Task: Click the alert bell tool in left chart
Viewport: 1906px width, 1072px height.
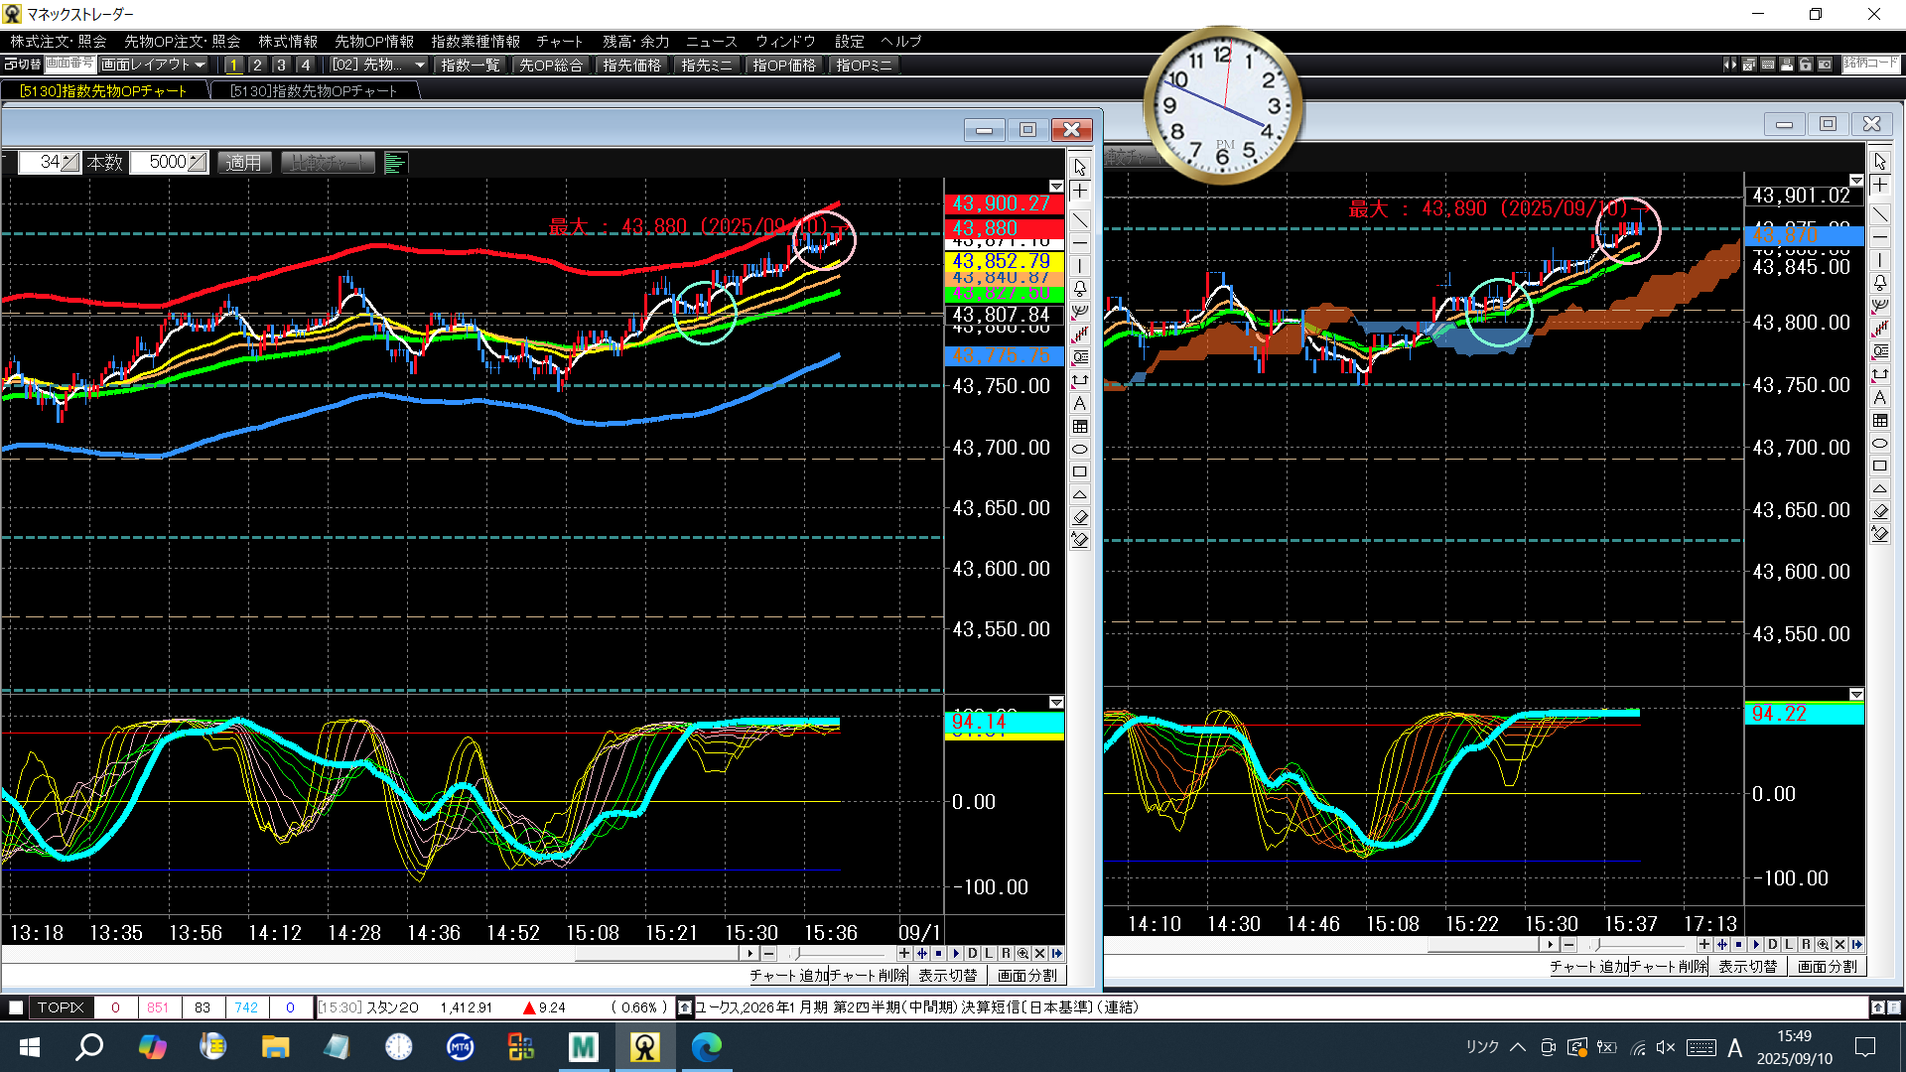Action: pyautogui.click(x=1080, y=289)
